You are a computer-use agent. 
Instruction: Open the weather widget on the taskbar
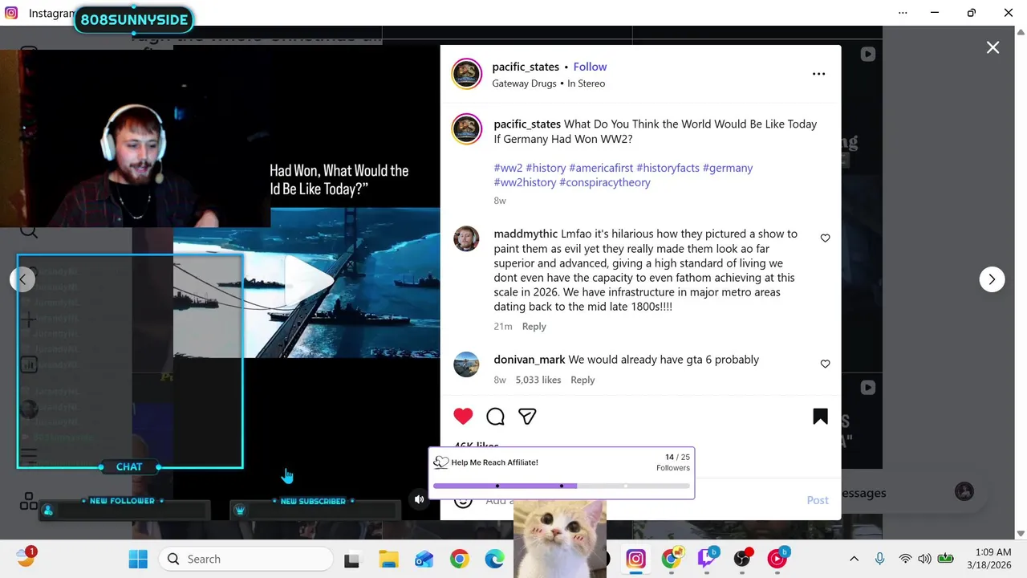coord(26,557)
